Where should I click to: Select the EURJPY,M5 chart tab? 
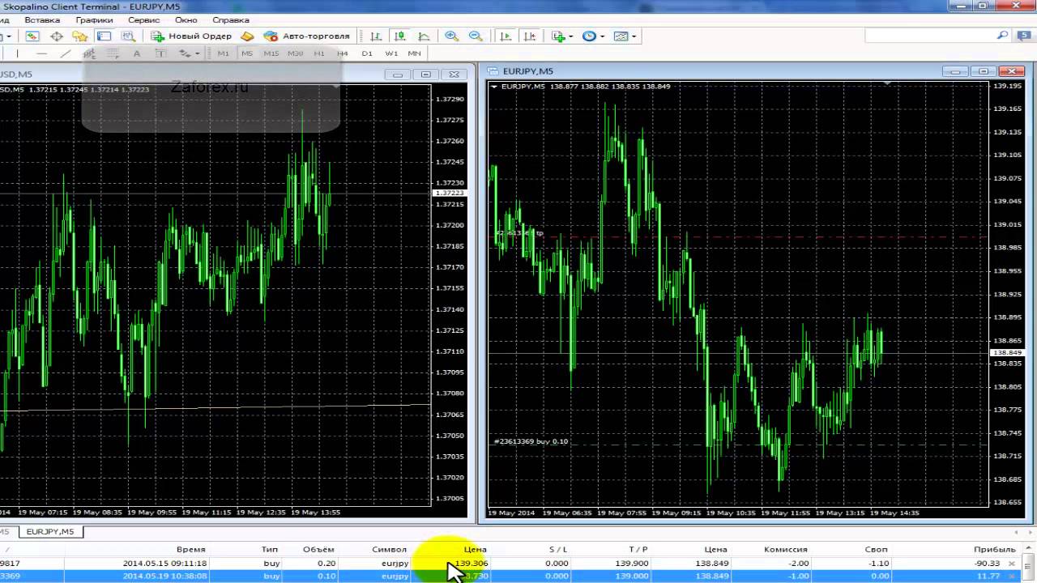[50, 532]
